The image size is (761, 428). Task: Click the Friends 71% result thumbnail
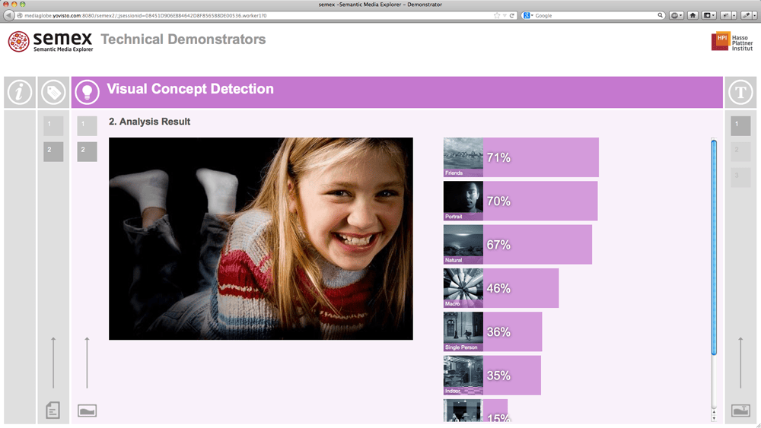tap(463, 157)
